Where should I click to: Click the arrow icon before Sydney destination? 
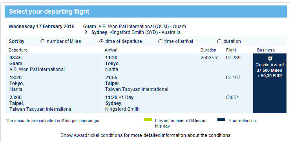pos(86,32)
